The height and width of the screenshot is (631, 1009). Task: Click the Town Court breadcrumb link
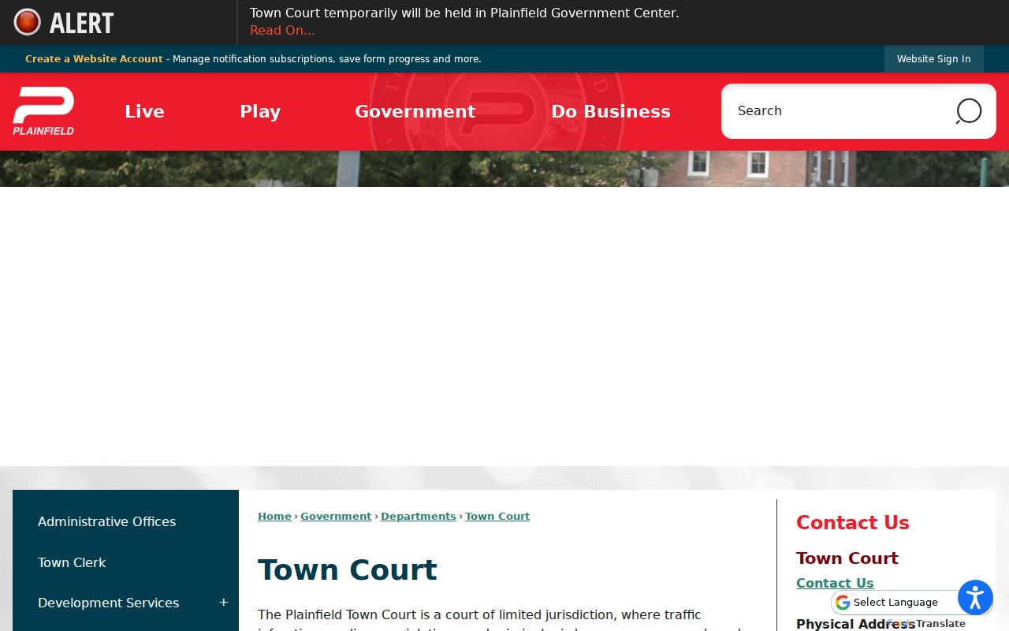tap(497, 516)
